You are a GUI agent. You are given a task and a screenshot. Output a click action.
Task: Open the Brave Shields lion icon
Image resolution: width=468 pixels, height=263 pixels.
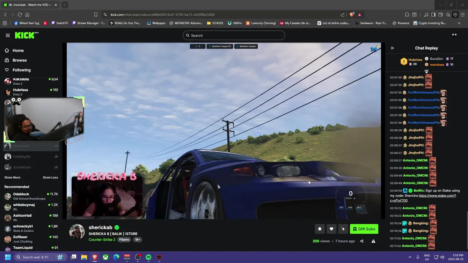pyautogui.click(x=352, y=15)
